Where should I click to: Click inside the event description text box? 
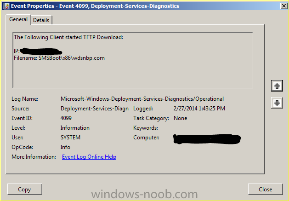(x=133, y=60)
